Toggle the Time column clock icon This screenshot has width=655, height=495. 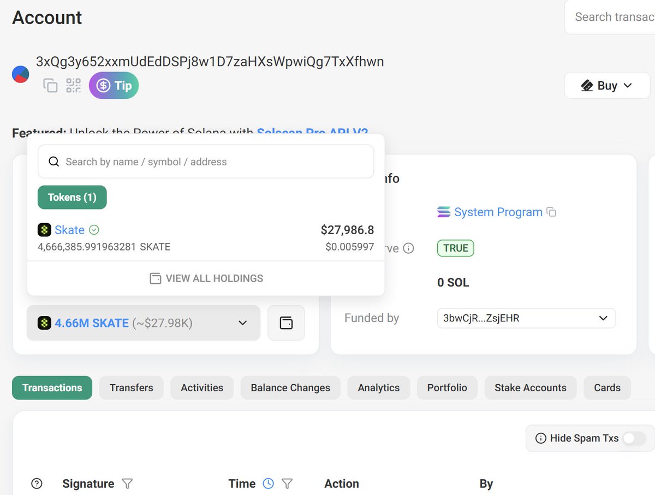click(x=268, y=484)
